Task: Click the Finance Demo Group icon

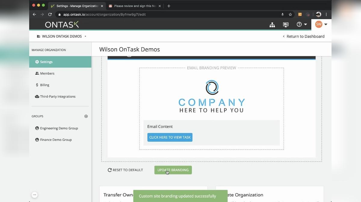Action: (x=37, y=140)
